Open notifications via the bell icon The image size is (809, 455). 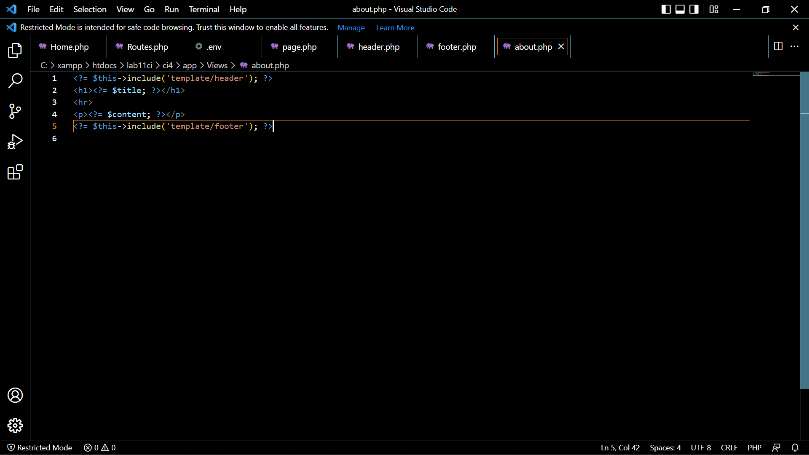point(796,447)
